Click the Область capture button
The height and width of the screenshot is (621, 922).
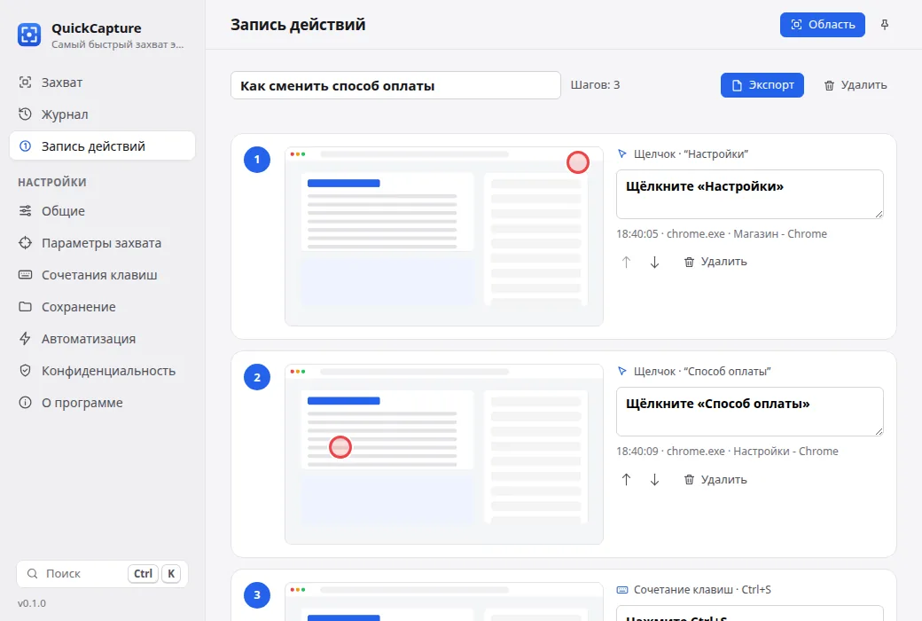[822, 25]
